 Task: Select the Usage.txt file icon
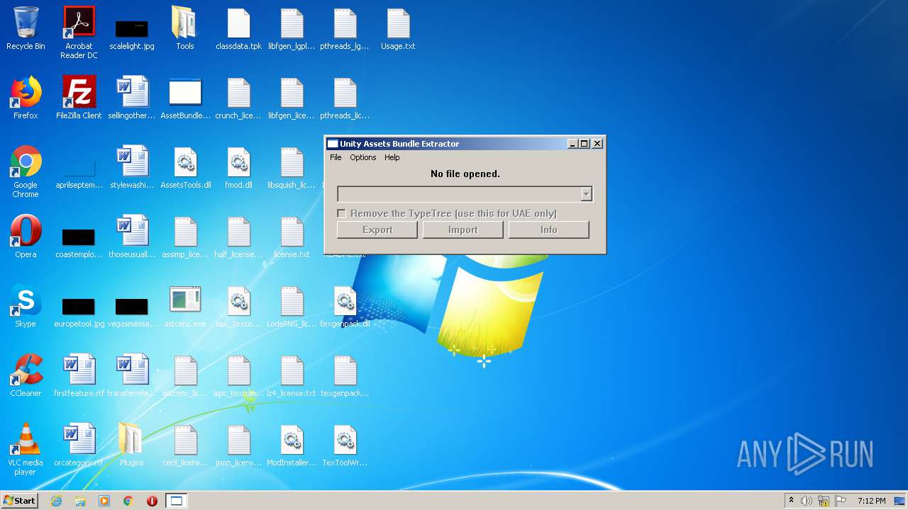point(398,28)
